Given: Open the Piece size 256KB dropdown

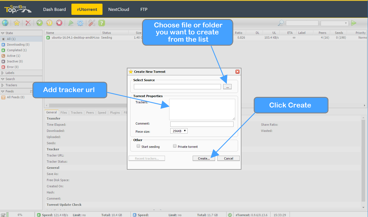Looking at the screenshot, I should (x=179, y=131).
